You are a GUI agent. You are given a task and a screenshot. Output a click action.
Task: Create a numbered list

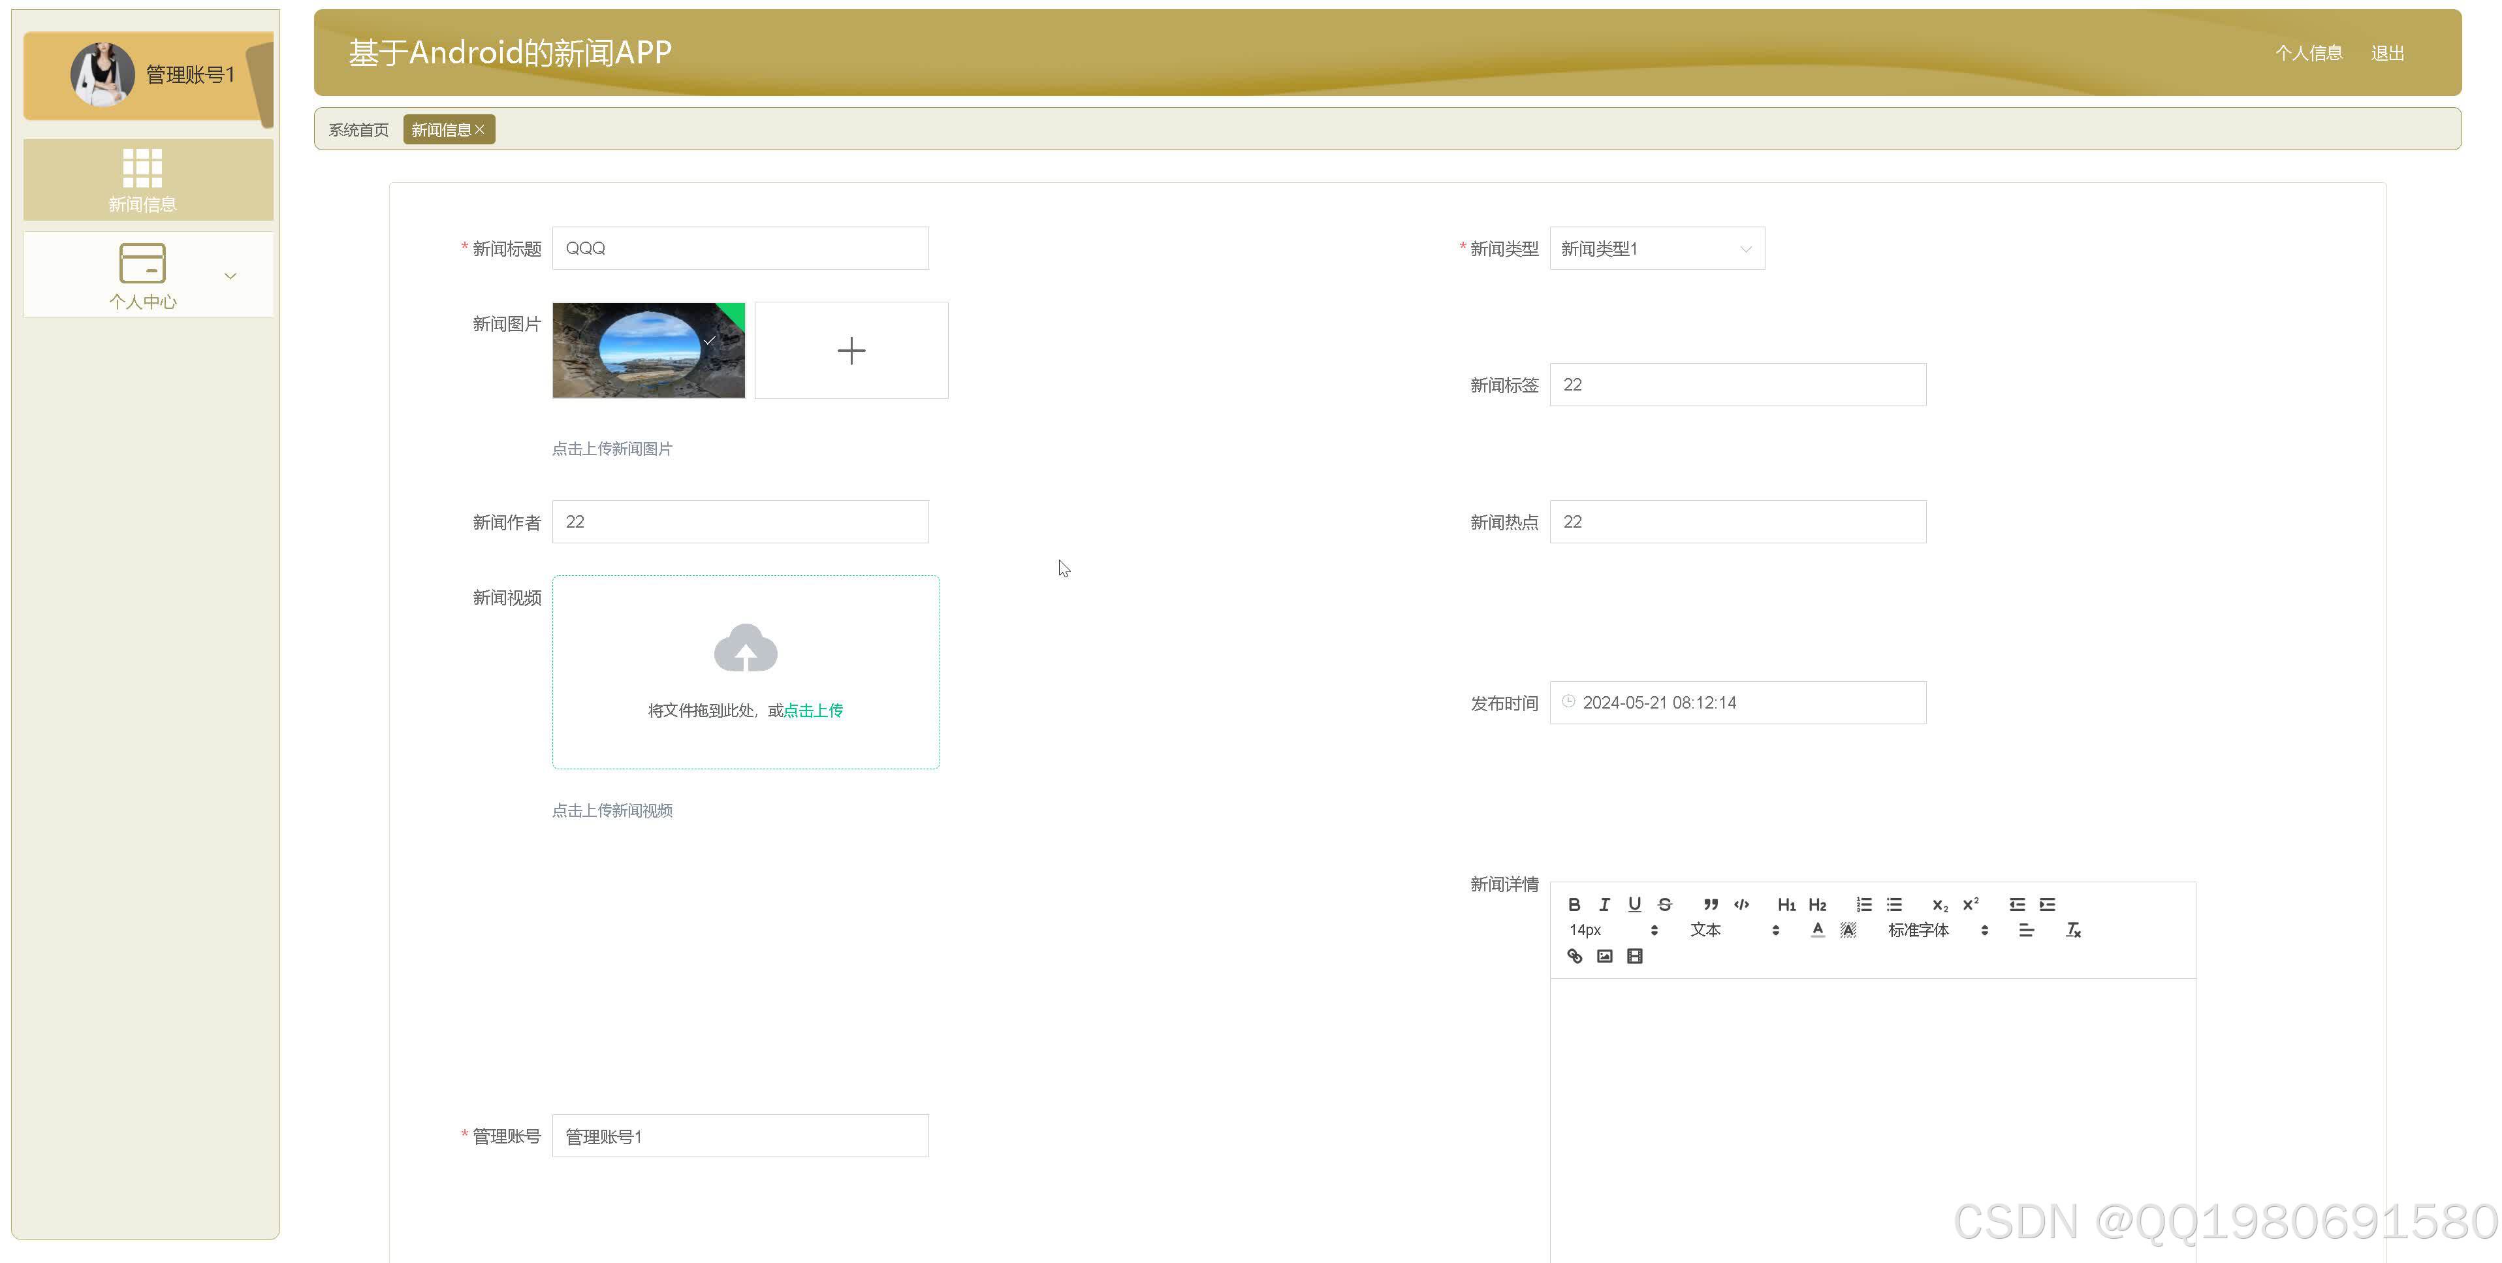click(x=1864, y=904)
